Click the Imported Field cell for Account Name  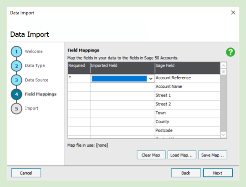click(122, 87)
